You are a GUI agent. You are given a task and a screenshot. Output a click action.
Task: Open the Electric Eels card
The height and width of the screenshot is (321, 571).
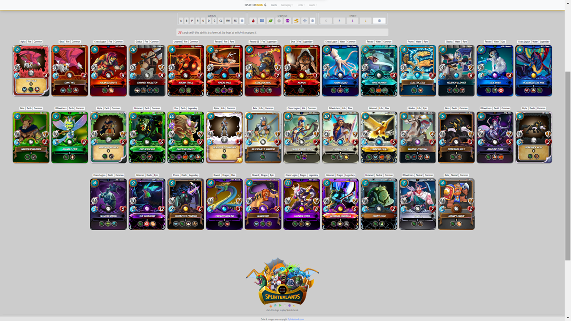(x=418, y=70)
